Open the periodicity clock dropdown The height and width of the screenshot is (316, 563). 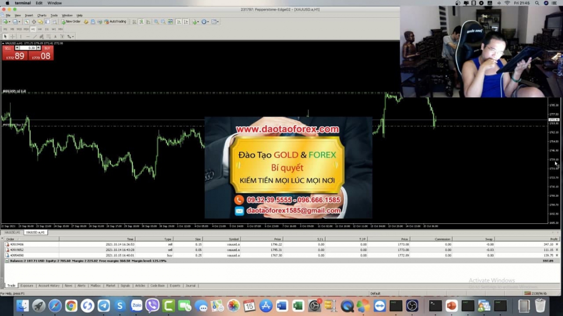pyautogui.click(x=205, y=22)
